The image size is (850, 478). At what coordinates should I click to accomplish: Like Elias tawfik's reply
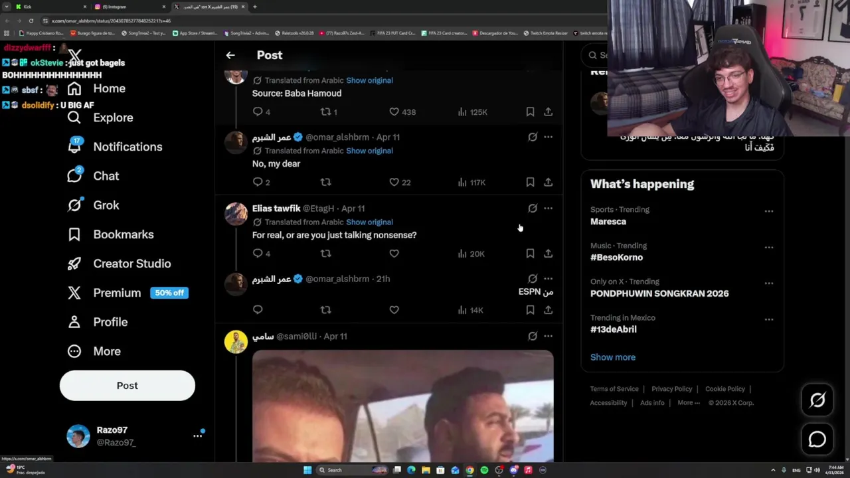[x=394, y=254]
